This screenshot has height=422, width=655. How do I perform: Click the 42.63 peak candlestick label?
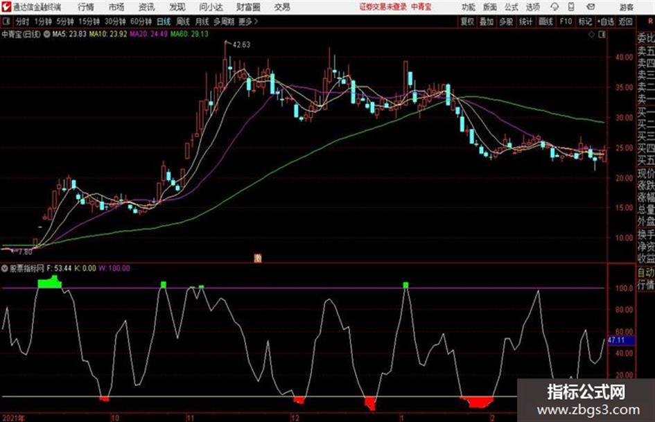click(241, 45)
